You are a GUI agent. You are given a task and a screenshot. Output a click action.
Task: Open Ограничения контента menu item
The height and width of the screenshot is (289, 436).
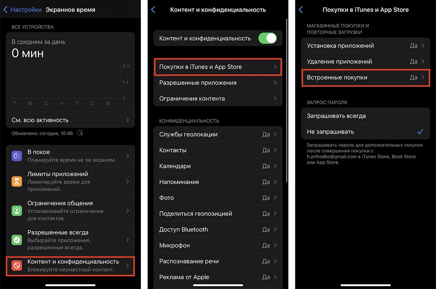pos(218,98)
